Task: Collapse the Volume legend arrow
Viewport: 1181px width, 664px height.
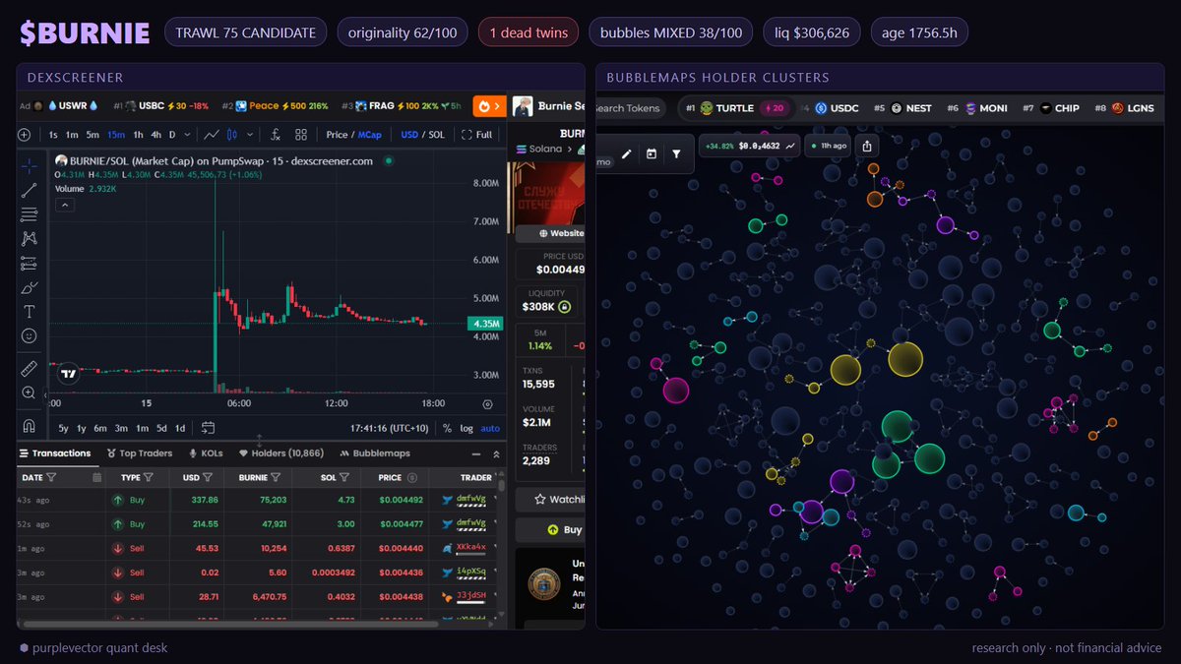Action: point(64,205)
